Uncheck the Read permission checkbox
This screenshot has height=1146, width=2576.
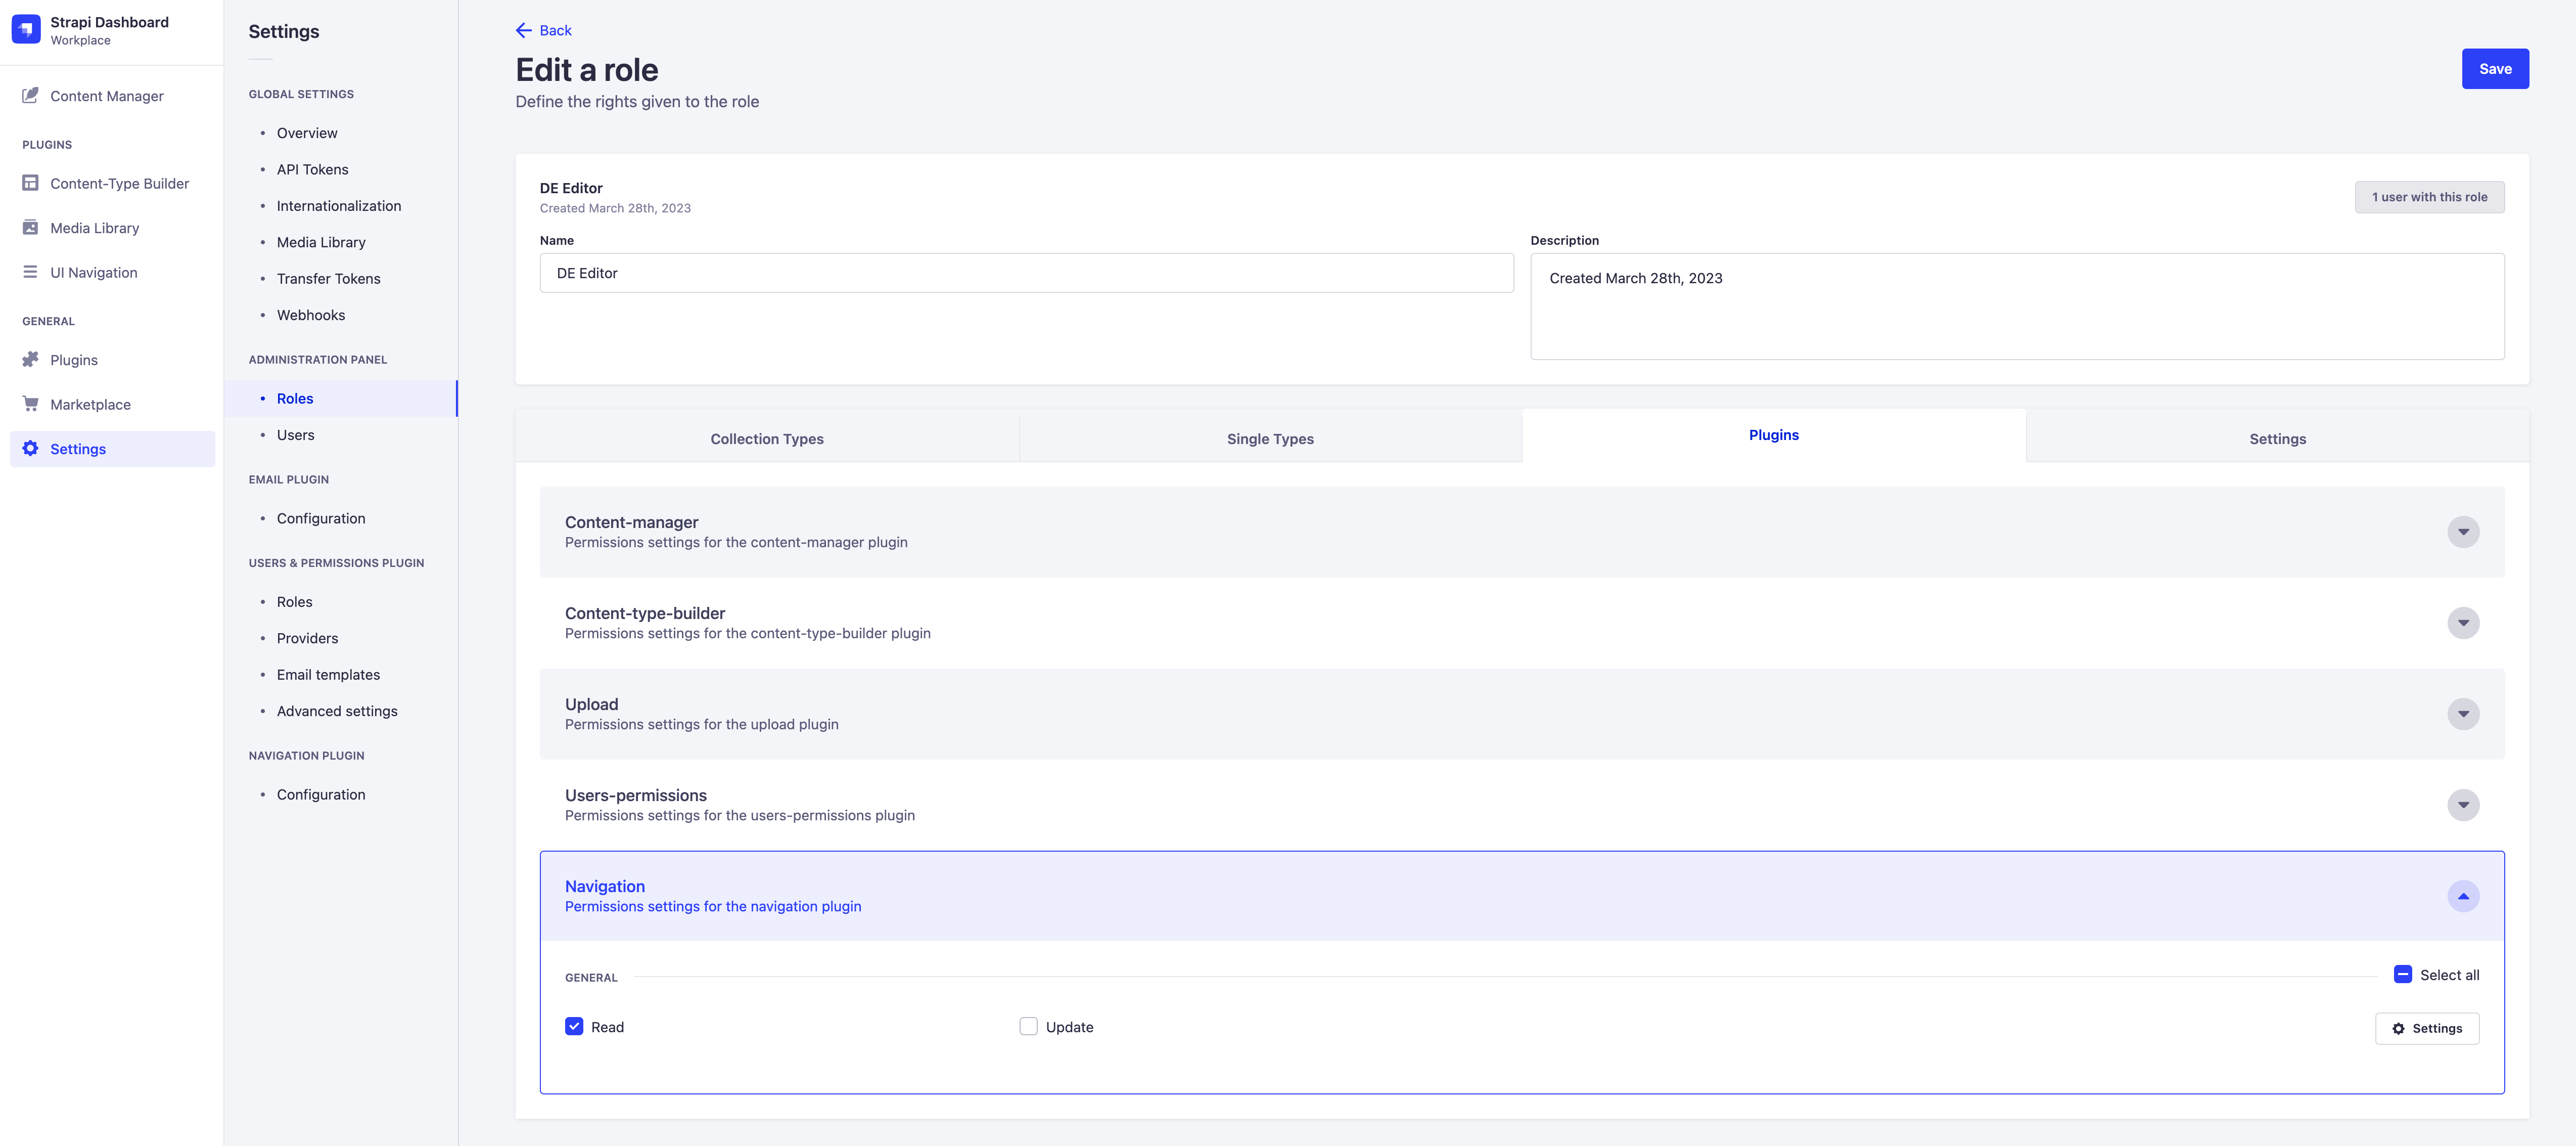coord(573,1026)
